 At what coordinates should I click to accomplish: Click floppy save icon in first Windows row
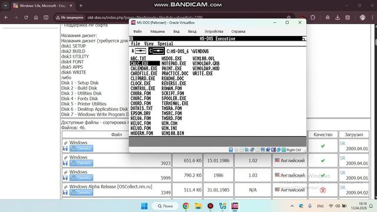(x=65, y=148)
